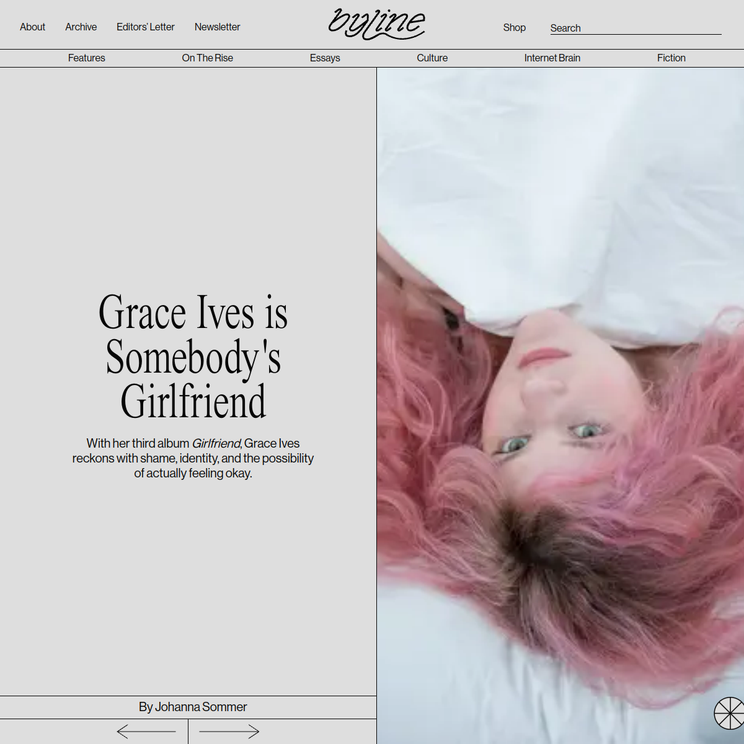Switch to the Fiction section
Viewport: 744px width, 744px height.
coord(671,58)
